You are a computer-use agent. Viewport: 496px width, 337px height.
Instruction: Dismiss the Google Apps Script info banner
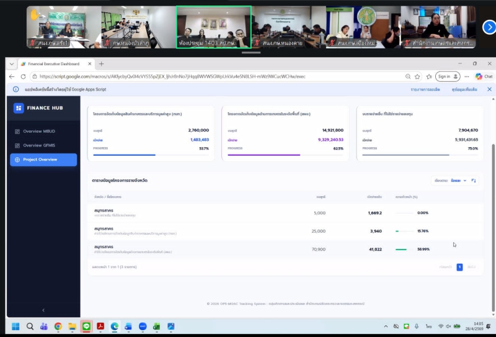[x=489, y=89]
